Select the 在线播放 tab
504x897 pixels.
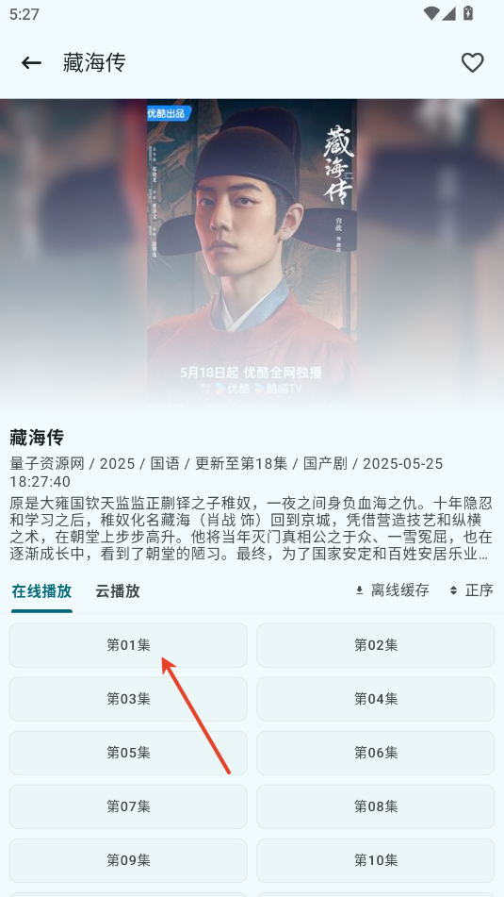coord(41,591)
